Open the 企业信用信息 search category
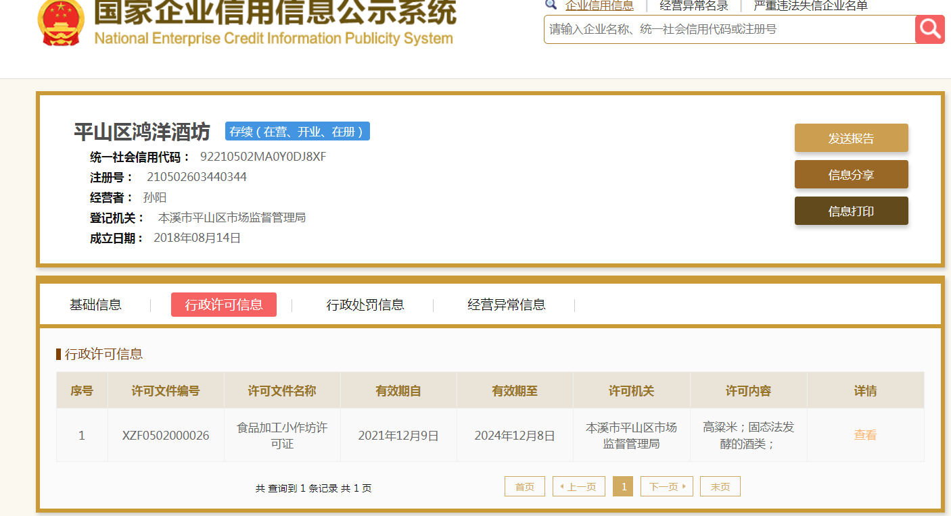The height and width of the screenshot is (516, 951). [x=599, y=5]
